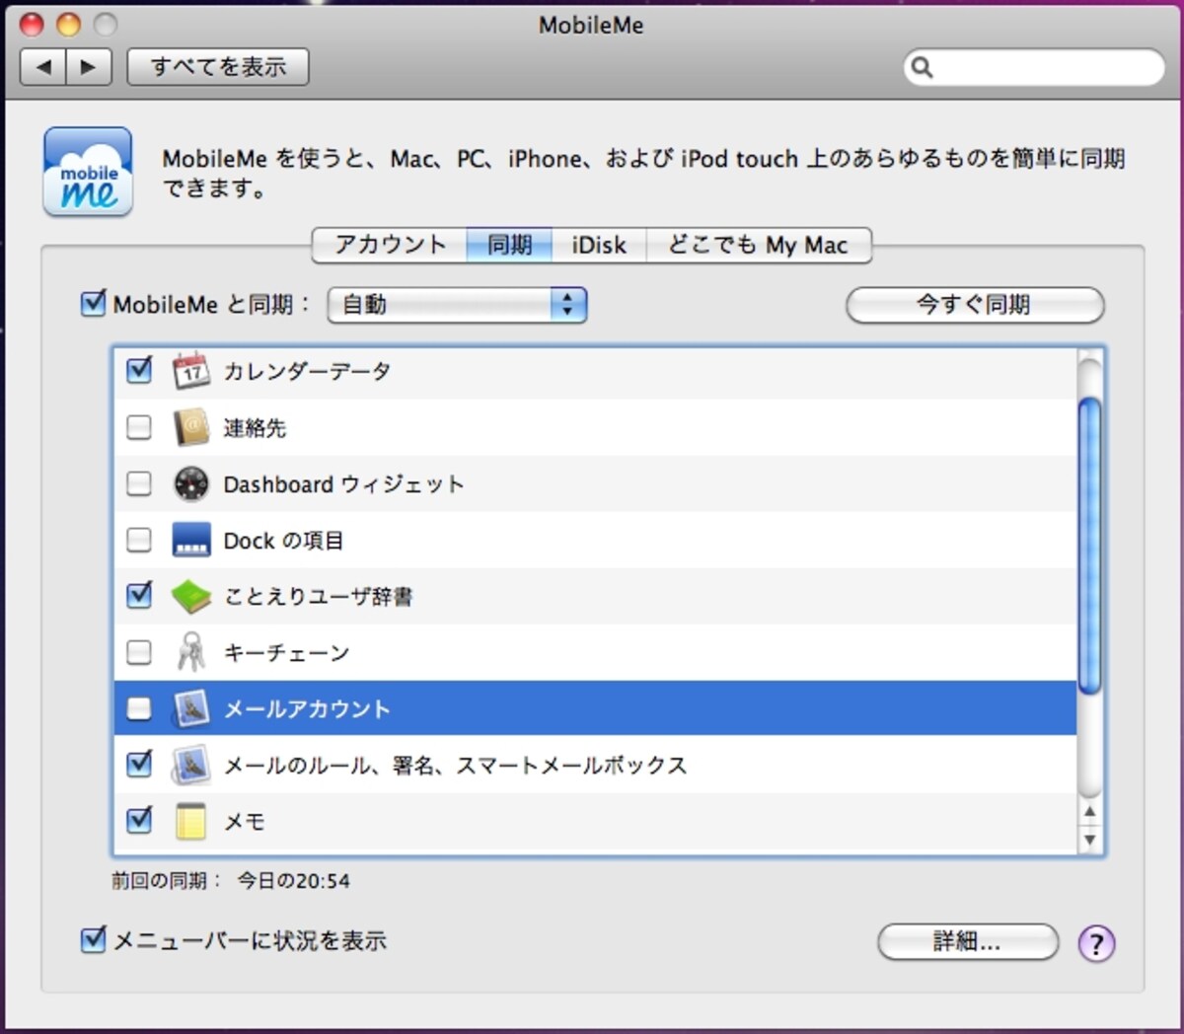The width and height of the screenshot is (1184, 1034).
Task: Toggle メニューバーに状況を表示 checkbox
Action: (93, 939)
